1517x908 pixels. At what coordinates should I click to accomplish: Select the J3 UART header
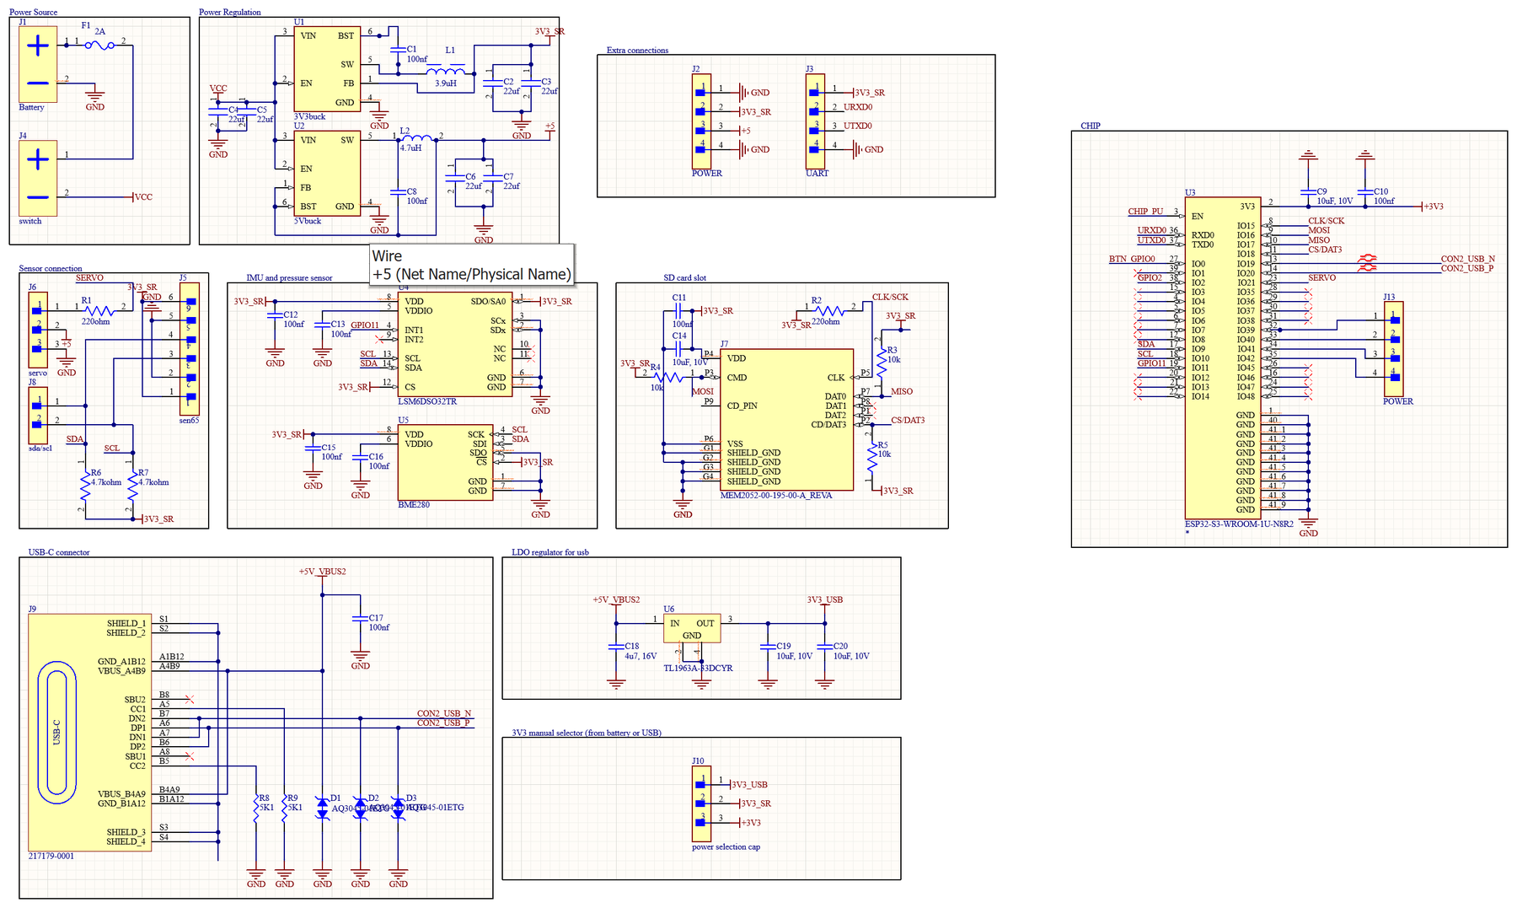tap(814, 121)
